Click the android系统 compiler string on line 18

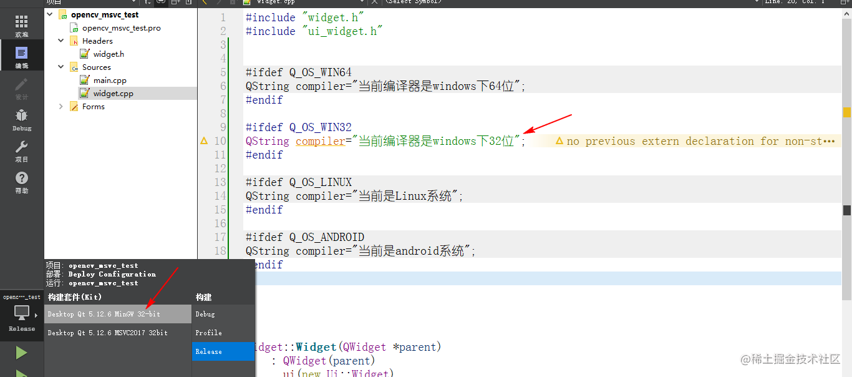[x=412, y=251]
